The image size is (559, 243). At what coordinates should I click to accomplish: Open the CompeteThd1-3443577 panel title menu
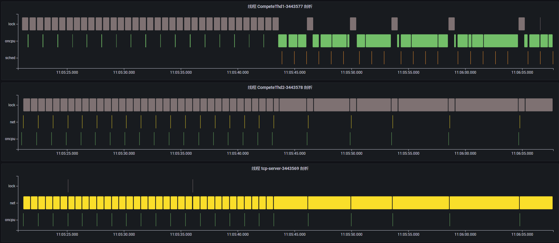click(280, 6)
